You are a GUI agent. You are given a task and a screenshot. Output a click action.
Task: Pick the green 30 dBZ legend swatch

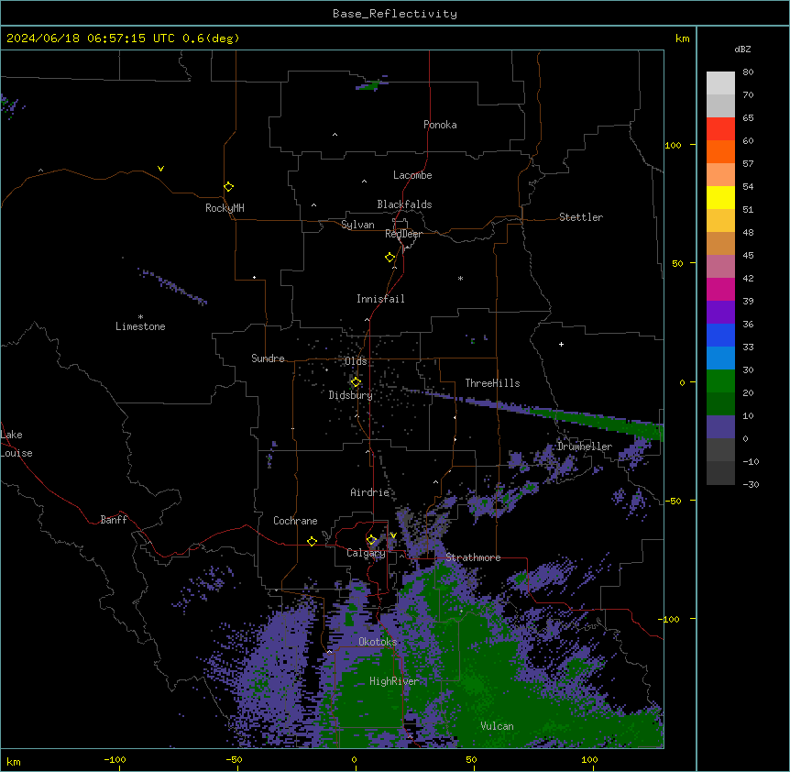coord(720,381)
